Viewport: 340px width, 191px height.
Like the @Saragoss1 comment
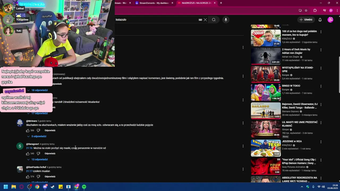(x=28, y=154)
